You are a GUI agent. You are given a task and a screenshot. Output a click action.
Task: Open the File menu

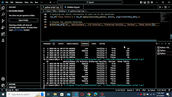coord(7,2)
